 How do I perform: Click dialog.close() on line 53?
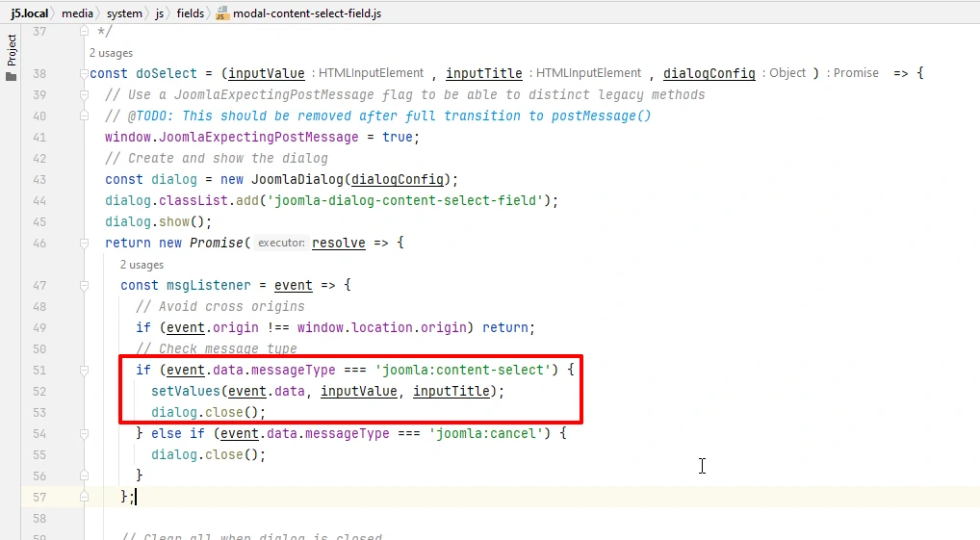(208, 413)
